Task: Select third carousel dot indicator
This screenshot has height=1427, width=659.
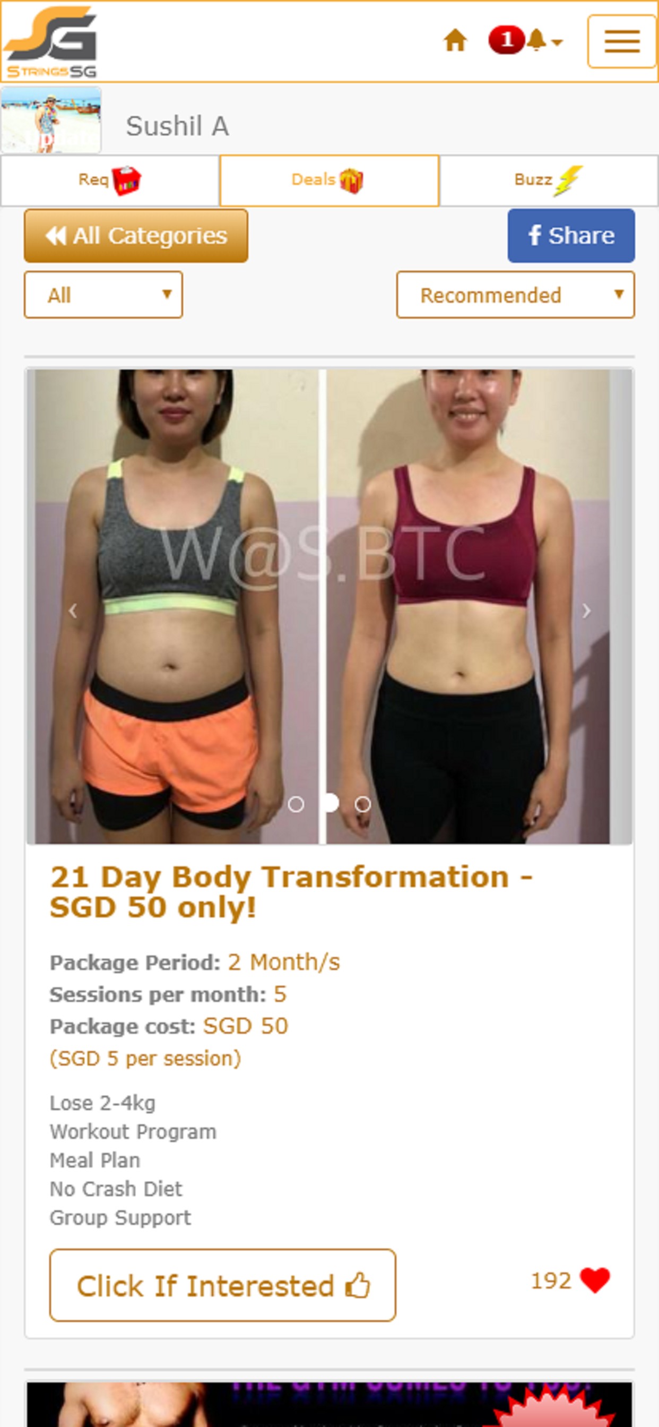Action: point(363,804)
